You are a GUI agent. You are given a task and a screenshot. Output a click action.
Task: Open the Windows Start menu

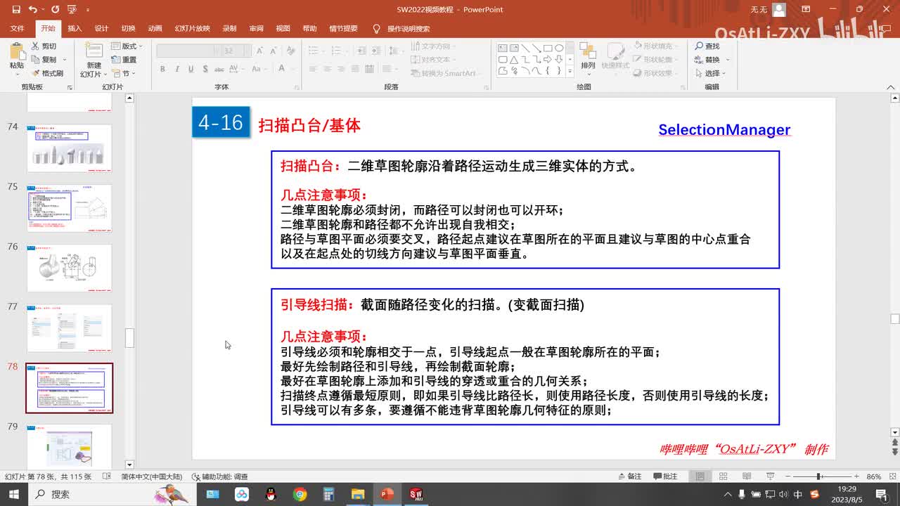coord(14,494)
